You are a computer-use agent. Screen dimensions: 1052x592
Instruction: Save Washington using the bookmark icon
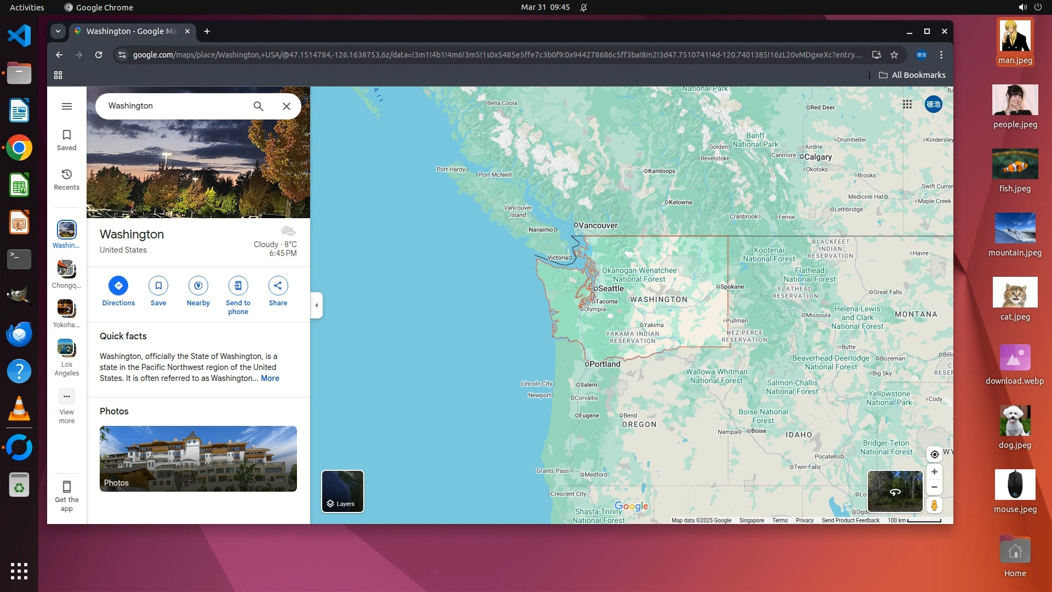pos(158,286)
